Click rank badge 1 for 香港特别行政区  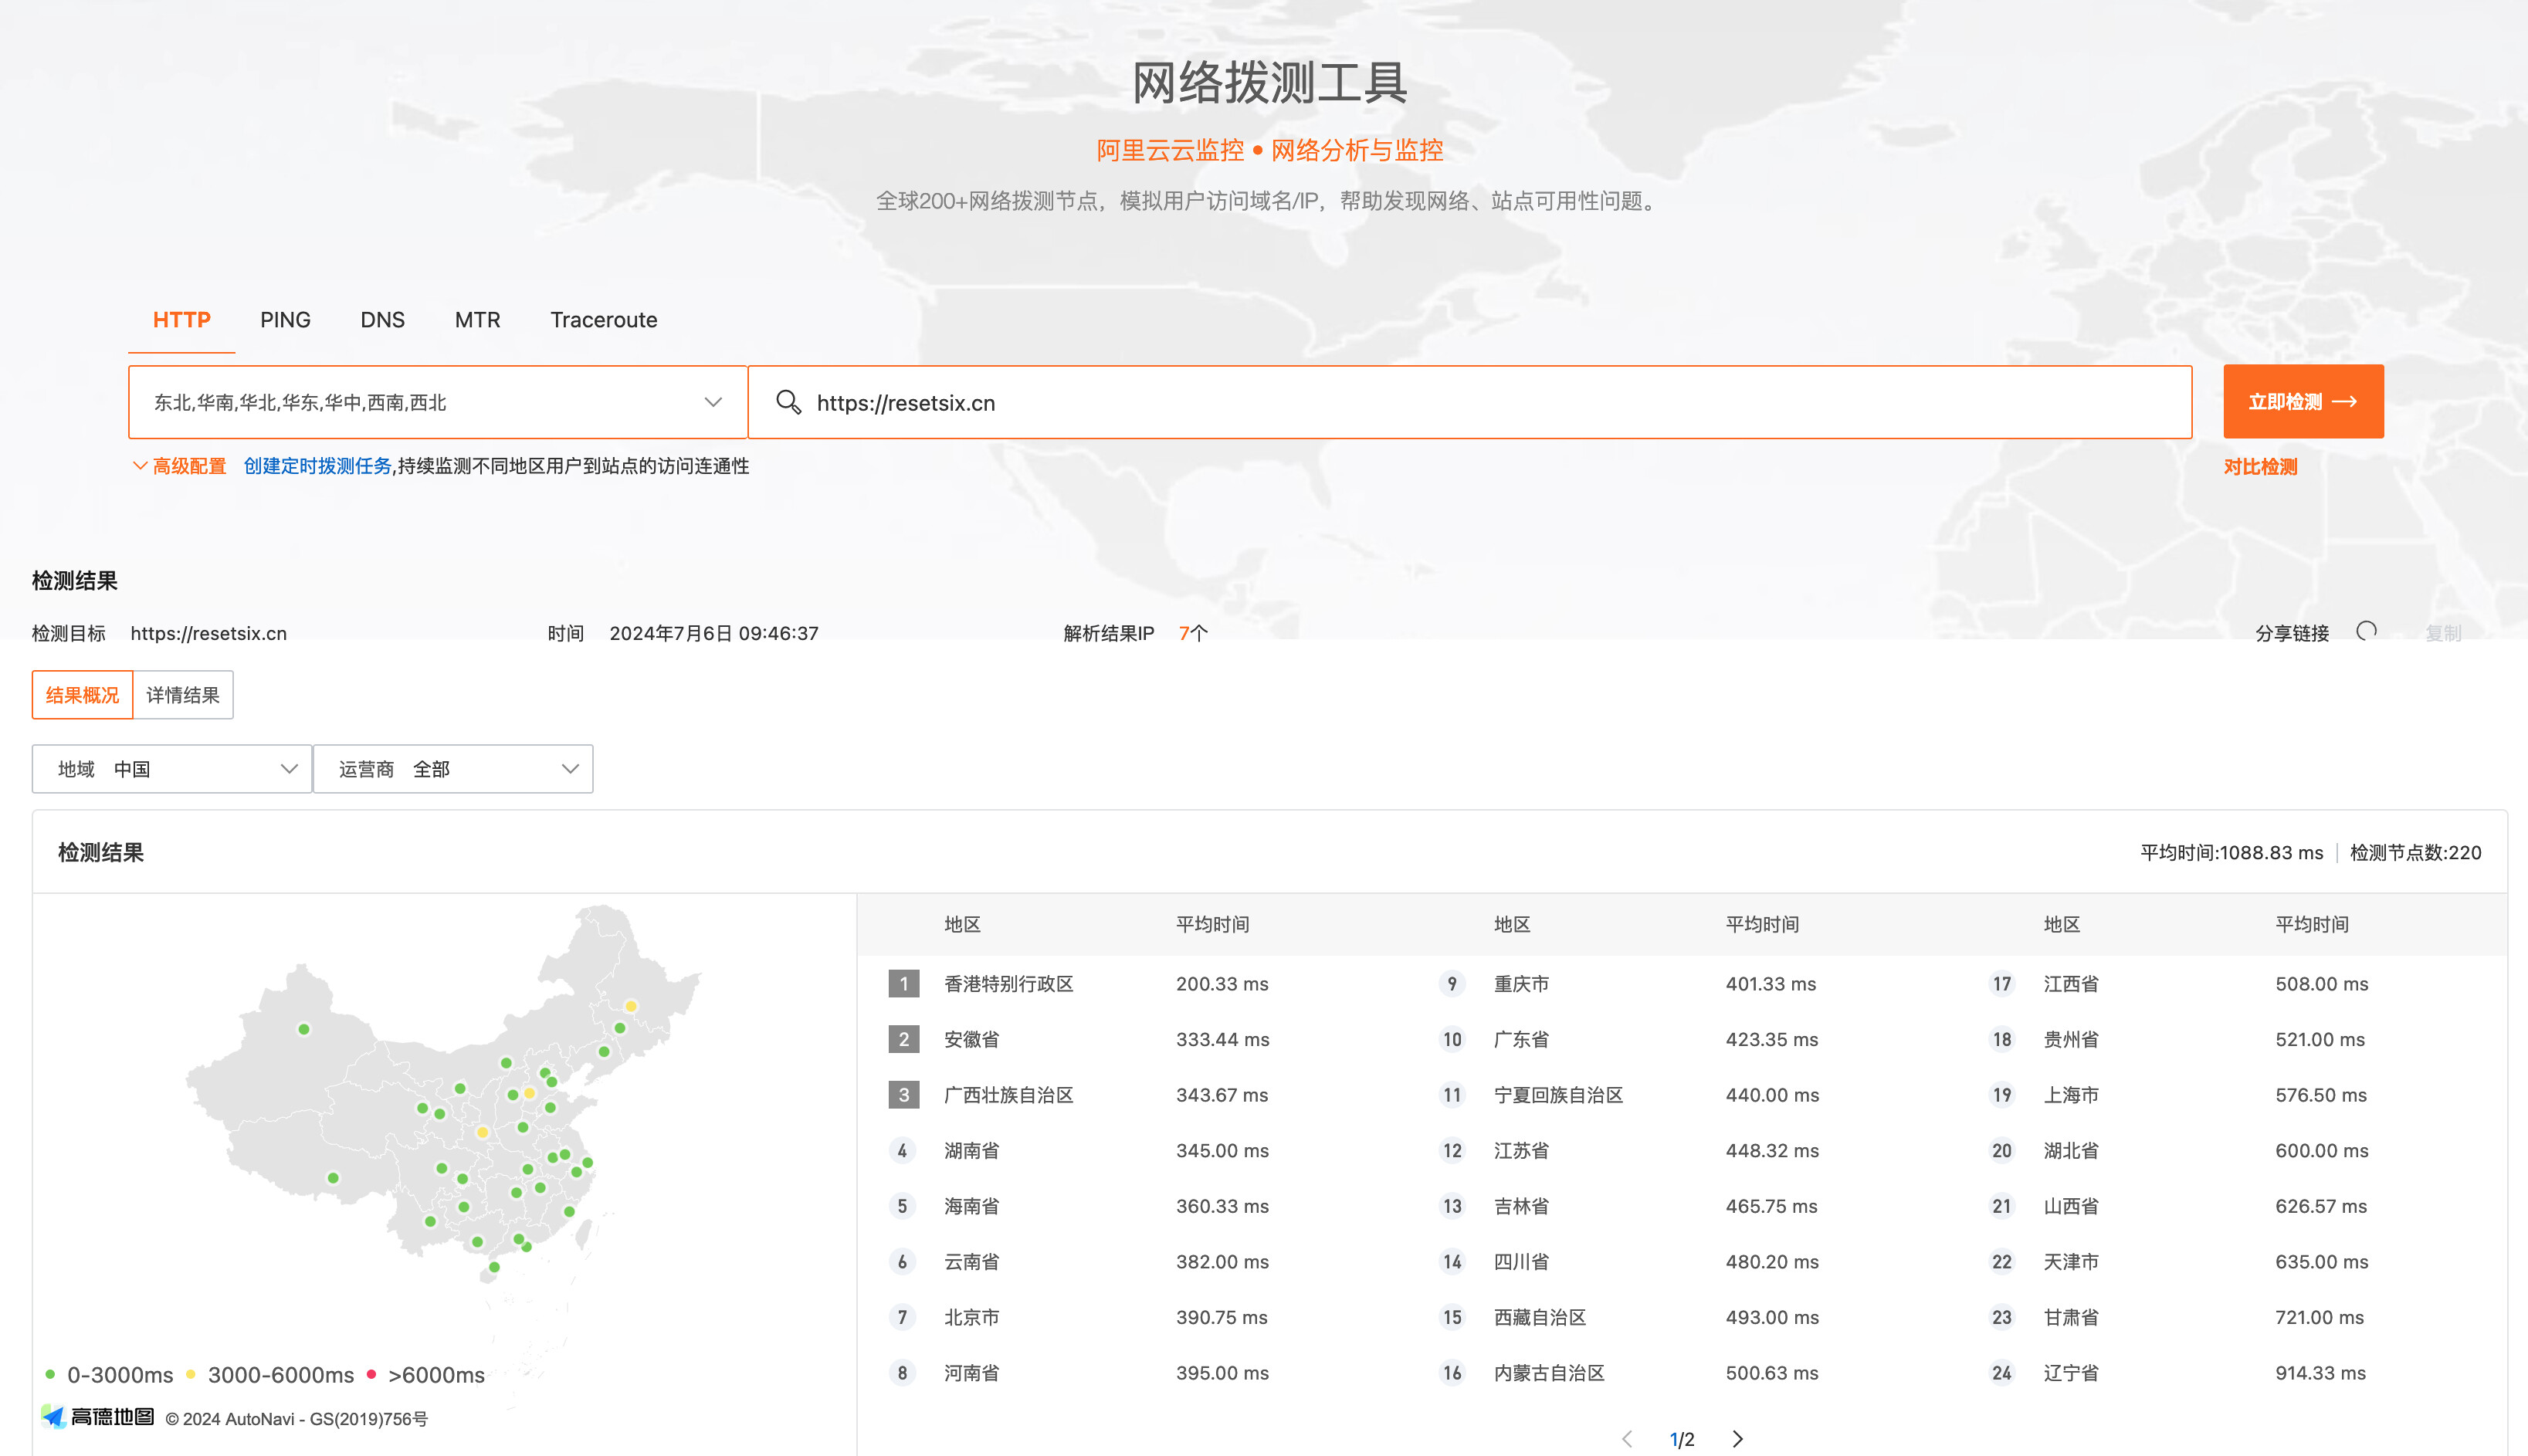pyautogui.click(x=903, y=983)
